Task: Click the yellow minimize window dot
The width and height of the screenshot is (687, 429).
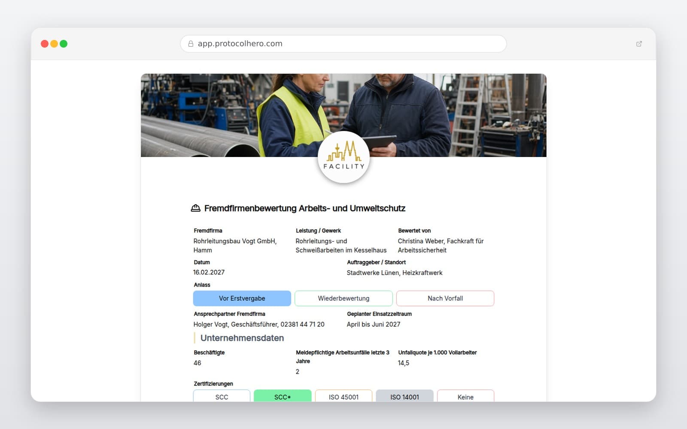Action: point(54,44)
